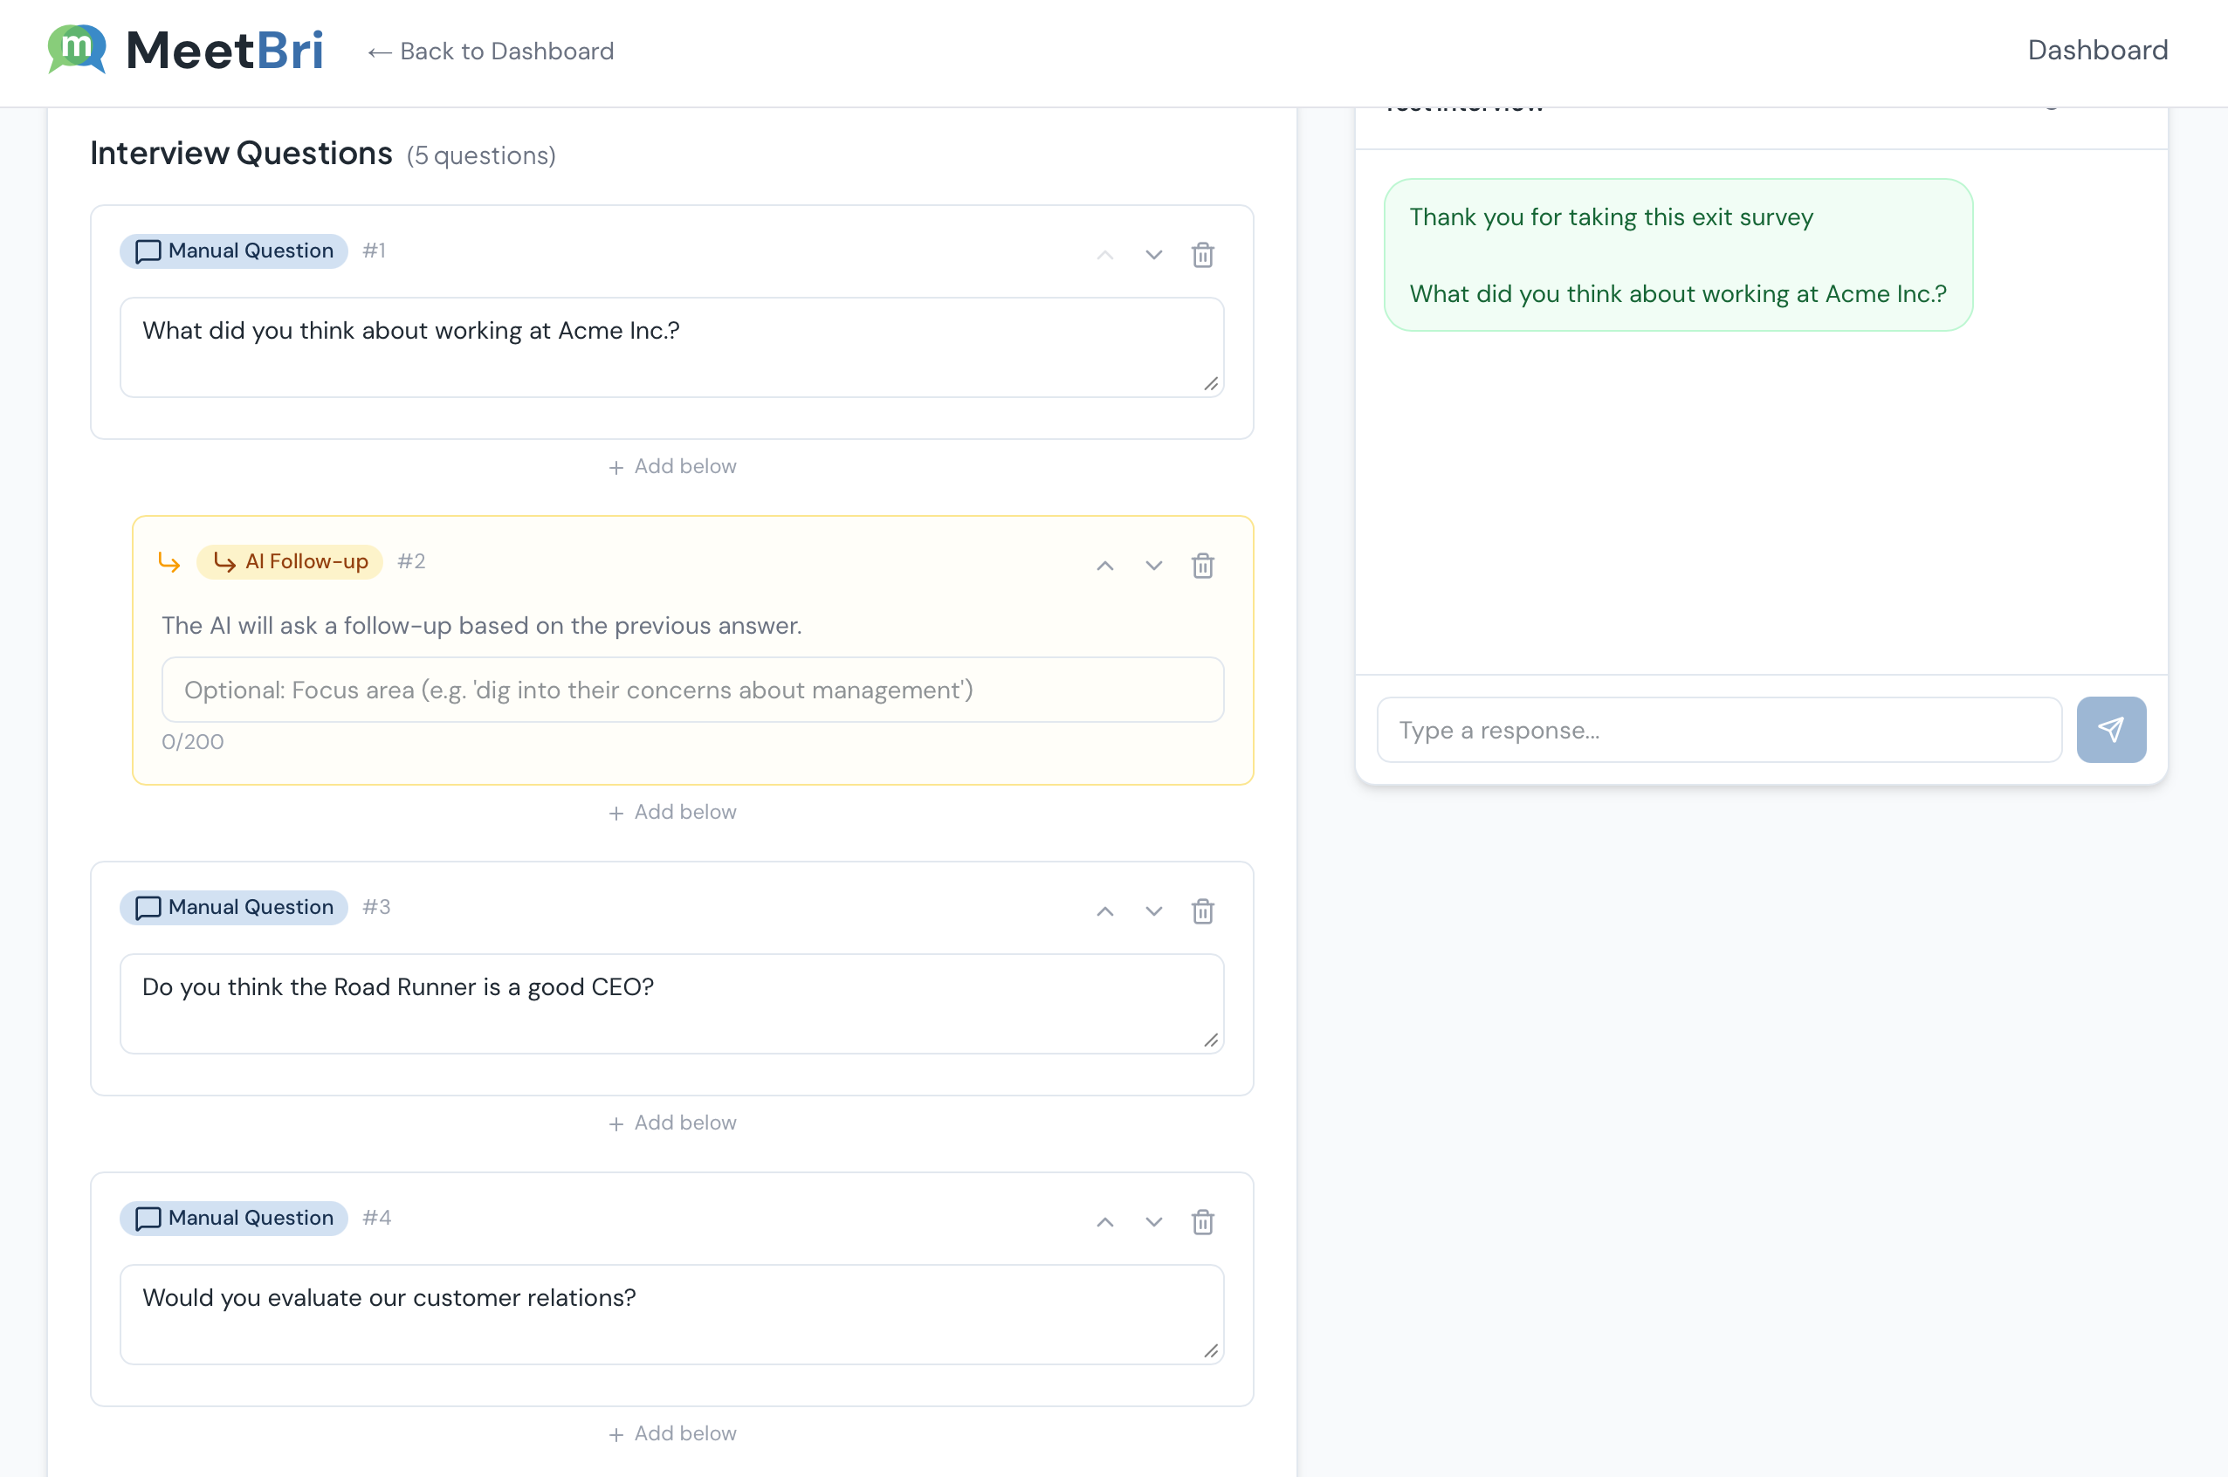Viewport: 2228px width, 1477px height.
Task: Open the Dashboard from the top navigation
Action: pyautogui.click(x=2096, y=50)
